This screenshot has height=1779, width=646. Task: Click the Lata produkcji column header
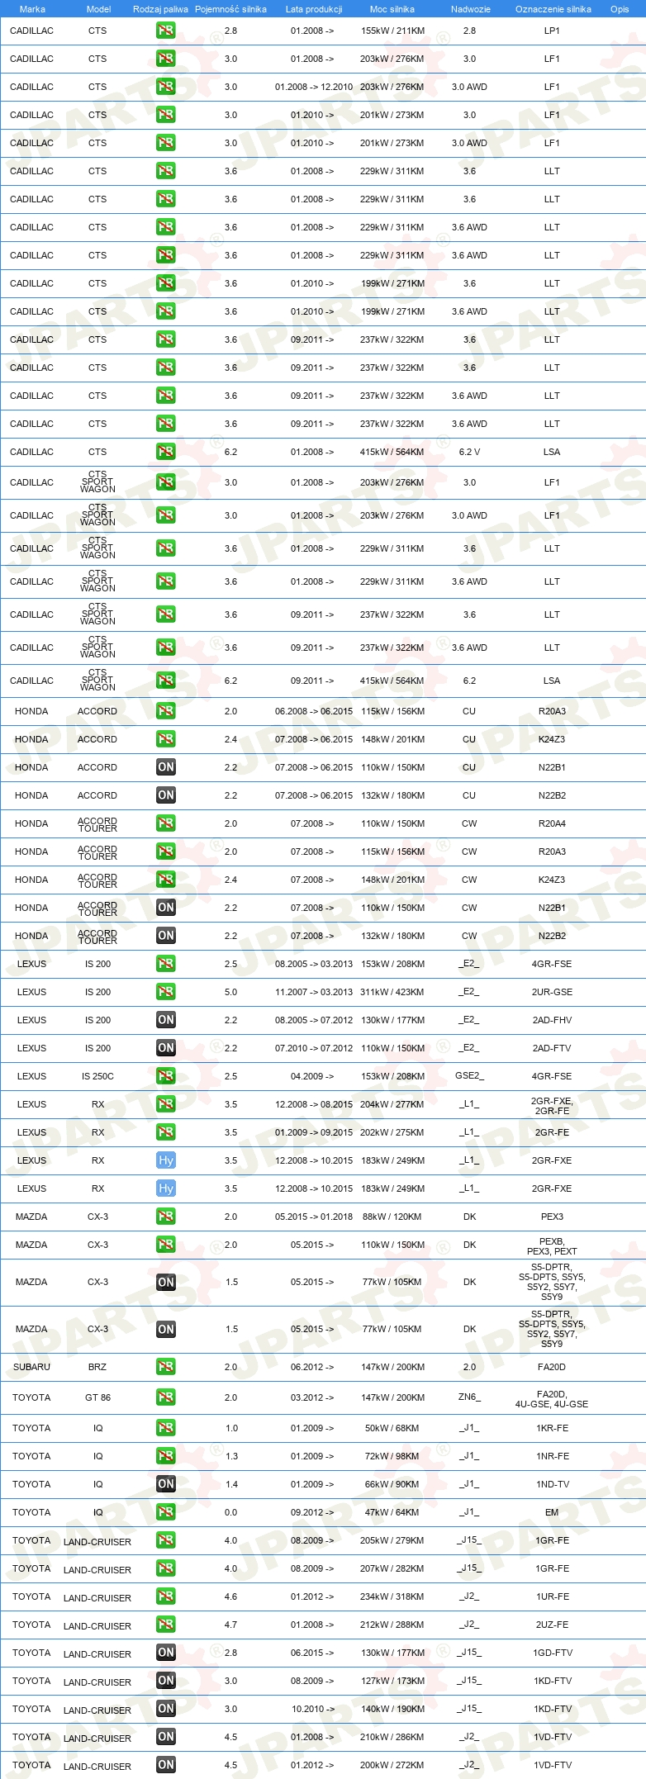coord(314,9)
